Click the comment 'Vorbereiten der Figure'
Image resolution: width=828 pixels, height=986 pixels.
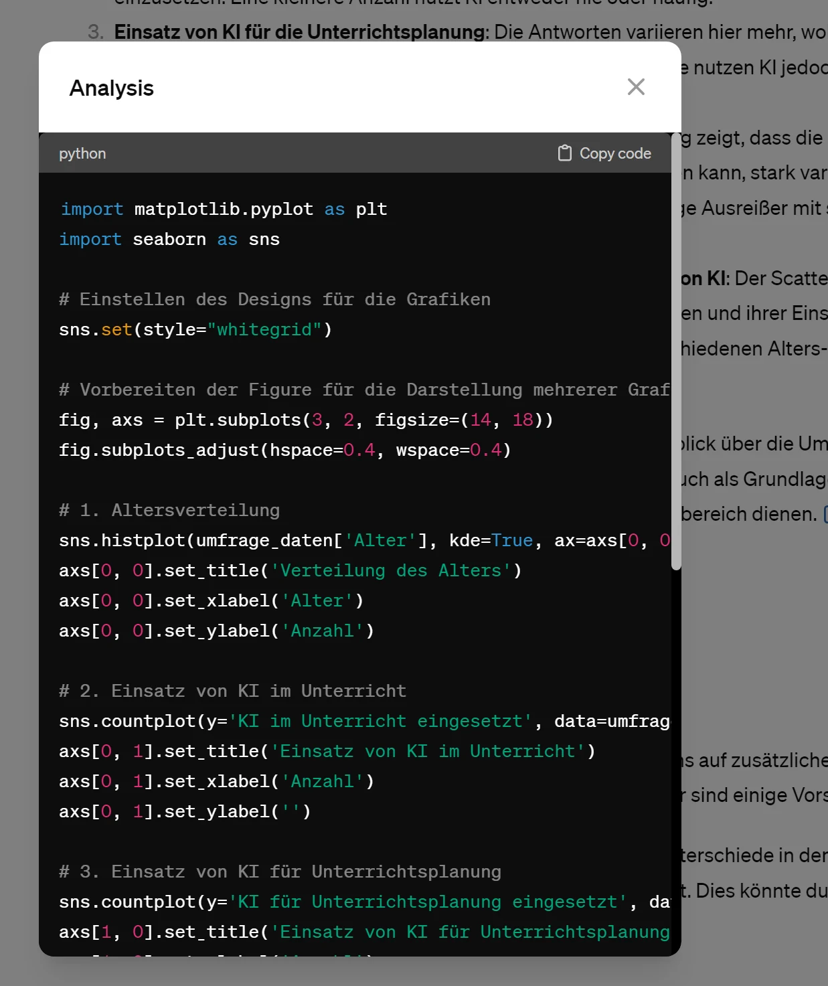pyautogui.click(x=364, y=390)
